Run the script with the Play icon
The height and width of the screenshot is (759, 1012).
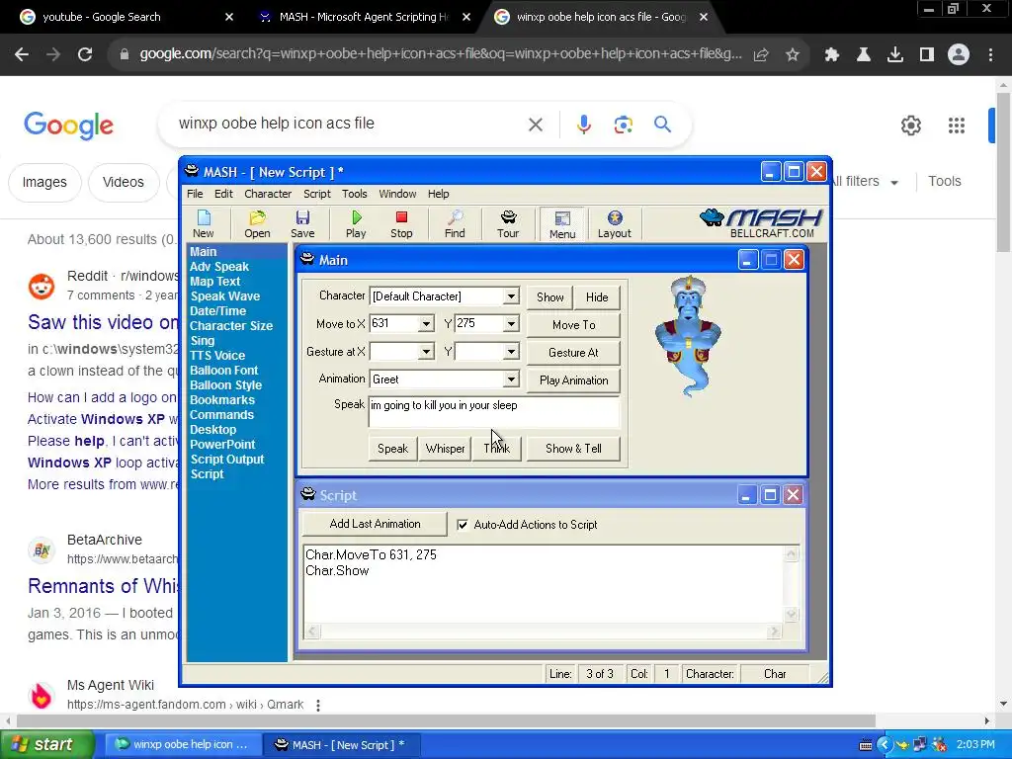pyautogui.click(x=356, y=224)
